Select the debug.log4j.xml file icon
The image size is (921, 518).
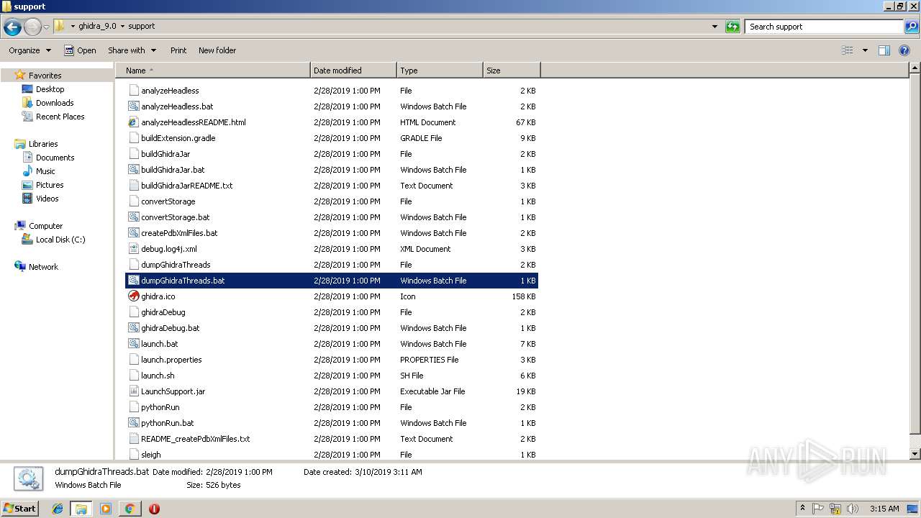[133, 249]
